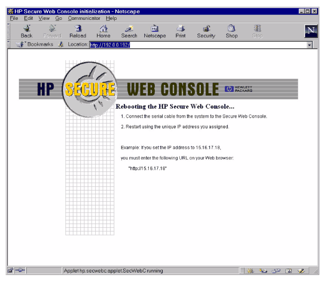
Task: Click the page proxy icon beside Location
Action: [x=61, y=44]
